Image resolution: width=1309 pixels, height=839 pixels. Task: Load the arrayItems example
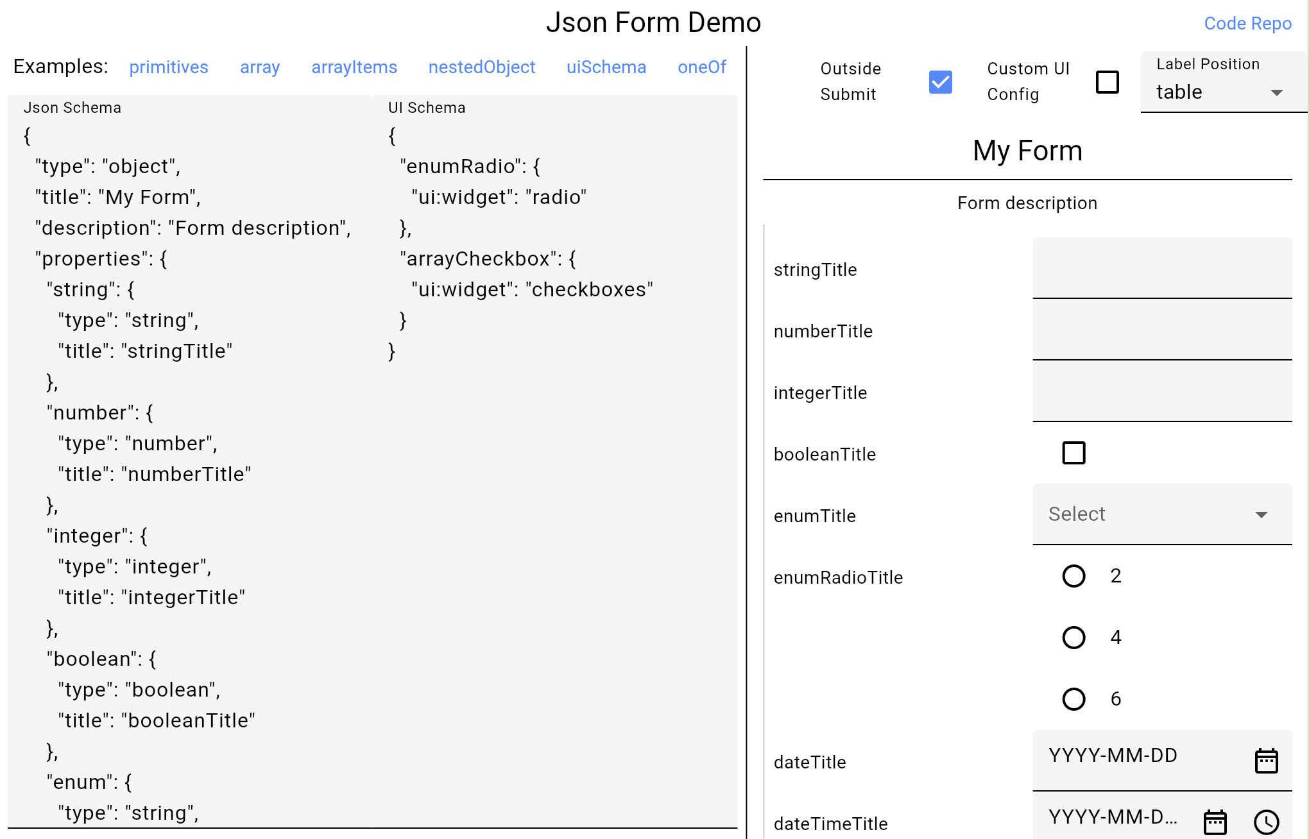(x=354, y=67)
